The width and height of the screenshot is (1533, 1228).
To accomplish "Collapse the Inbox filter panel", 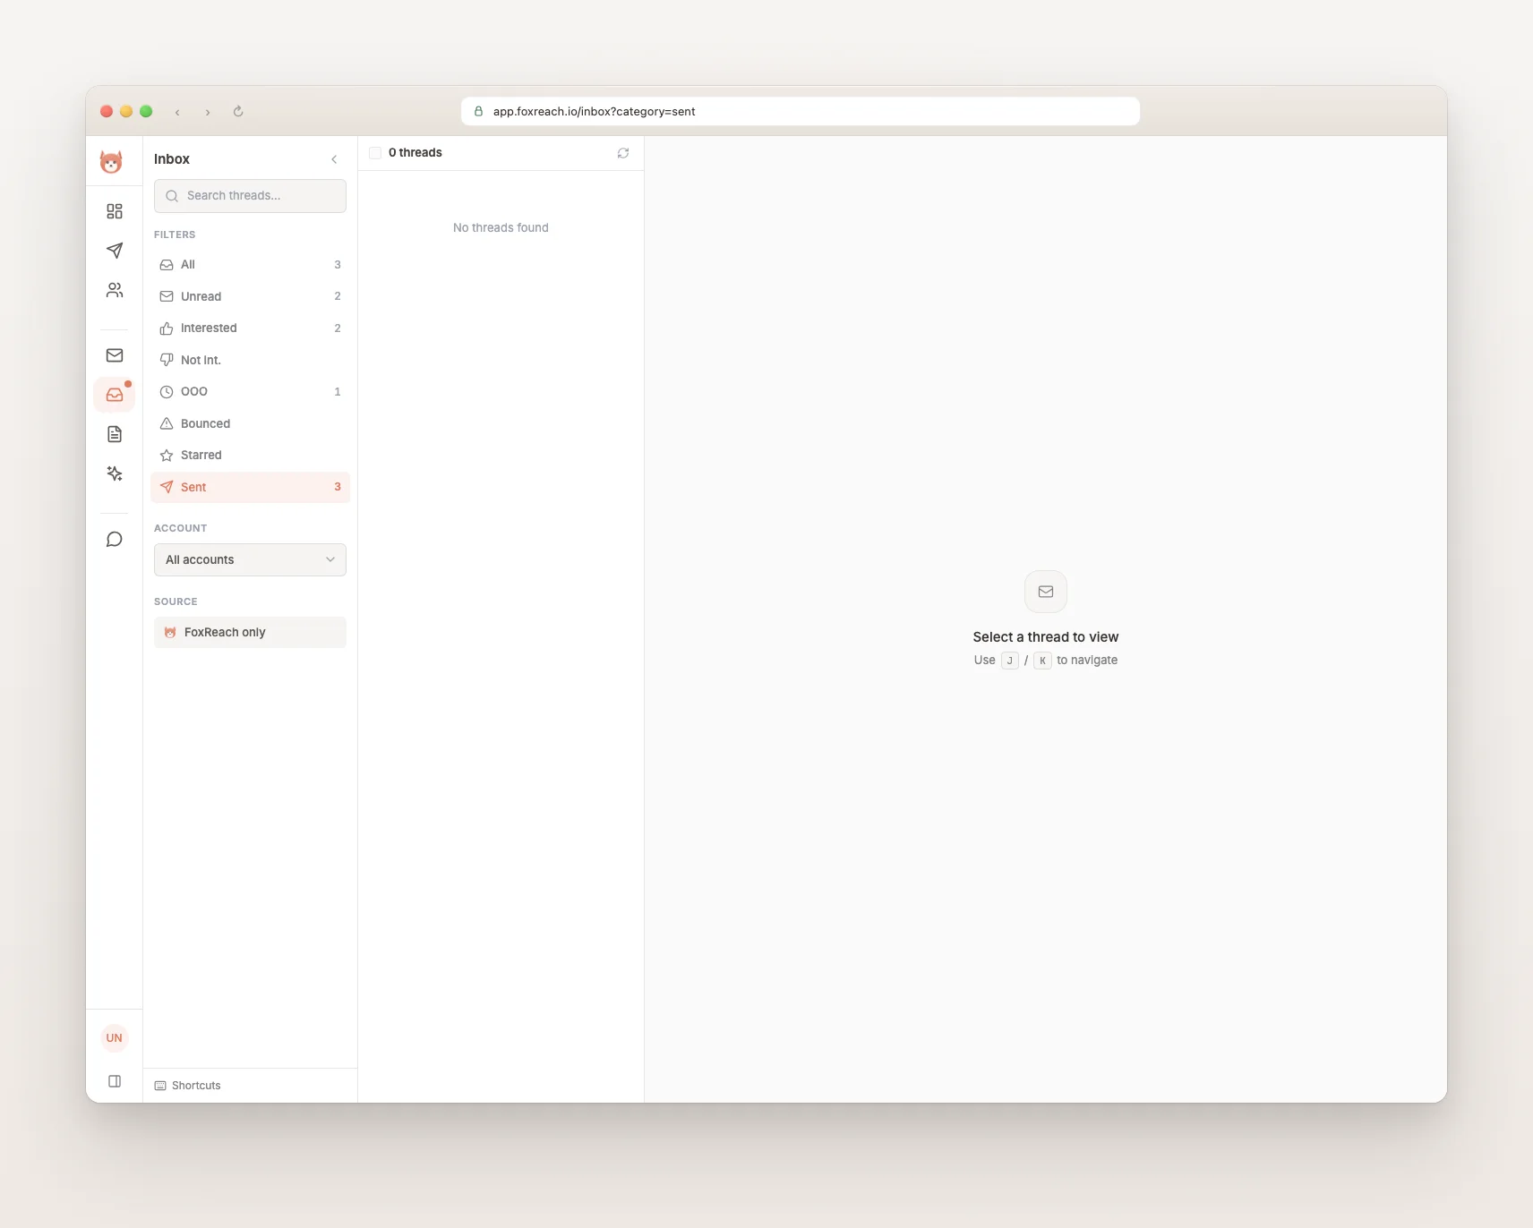I will click(334, 159).
